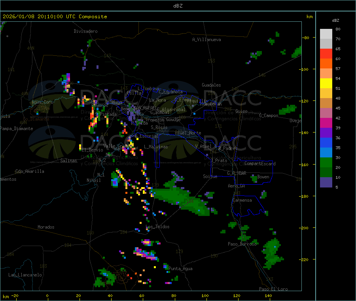Click the 'Paso_Barroso' map label
356x301 pixels.
[242, 244]
